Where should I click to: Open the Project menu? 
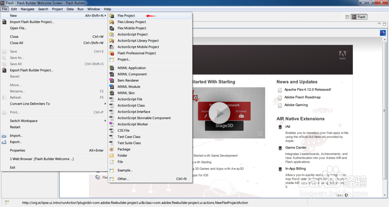pos(57,9)
